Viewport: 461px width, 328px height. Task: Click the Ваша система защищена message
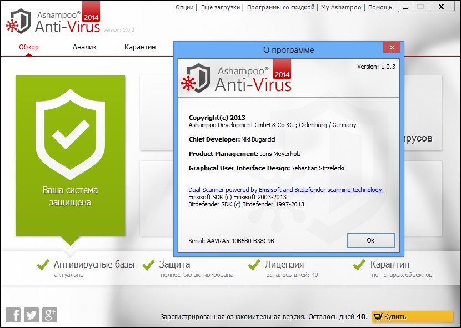(x=71, y=196)
